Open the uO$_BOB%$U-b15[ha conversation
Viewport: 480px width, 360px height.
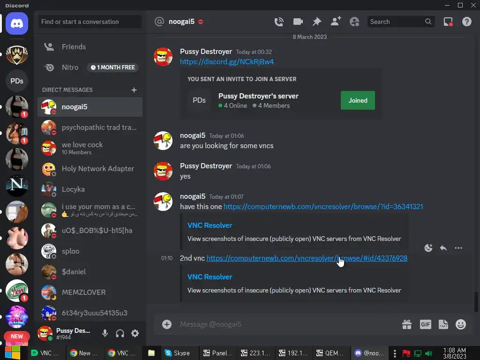click(90, 231)
